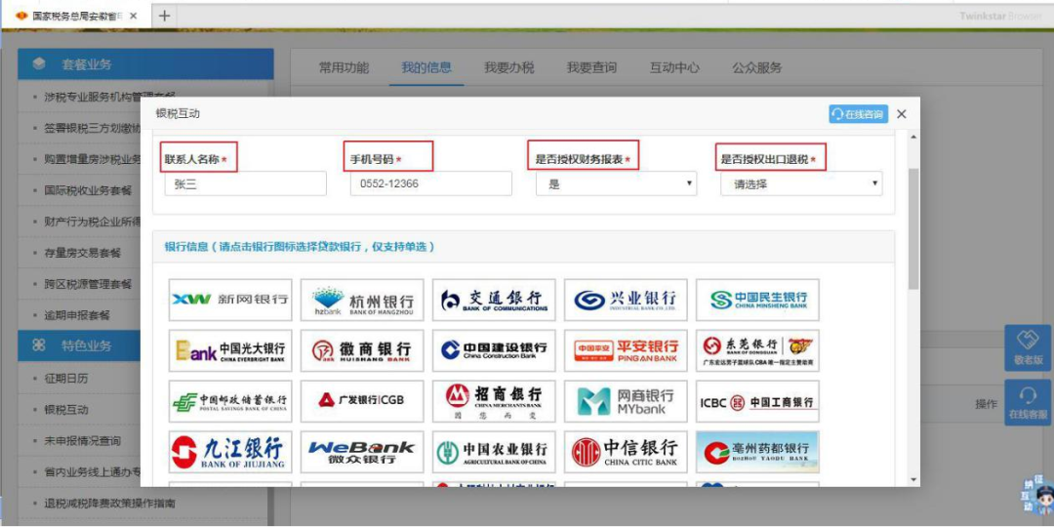Viewport: 1054px width, 527px height.
Task: Open the 敬老版 floating icon
Action: (x=1028, y=347)
